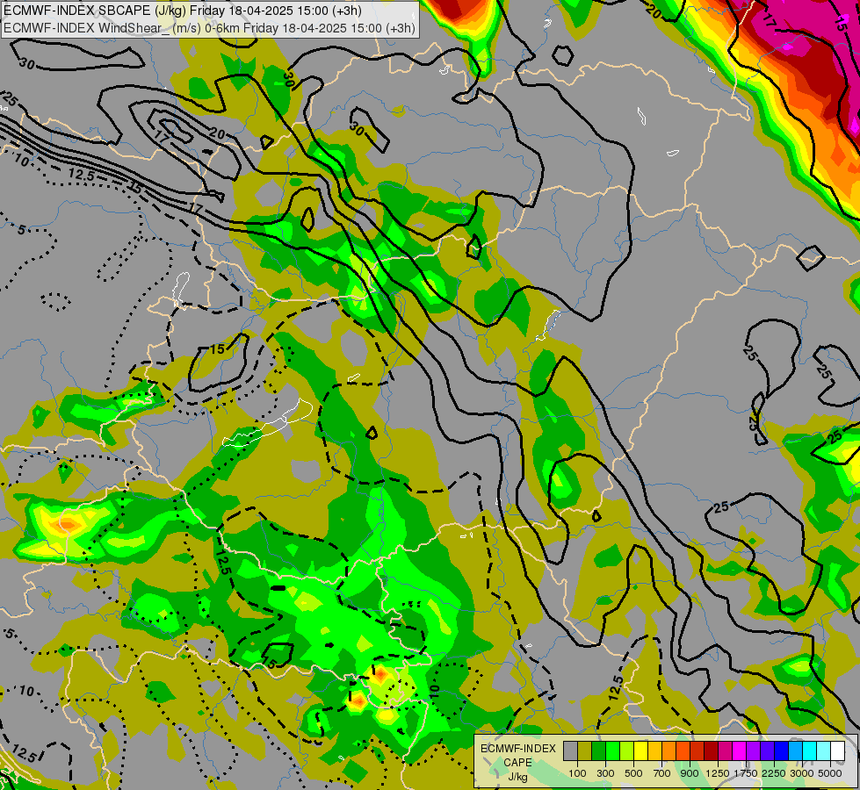Click the lime yellow-green legend swatch
The image size is (860, 790).
click(x=627, y=751)
